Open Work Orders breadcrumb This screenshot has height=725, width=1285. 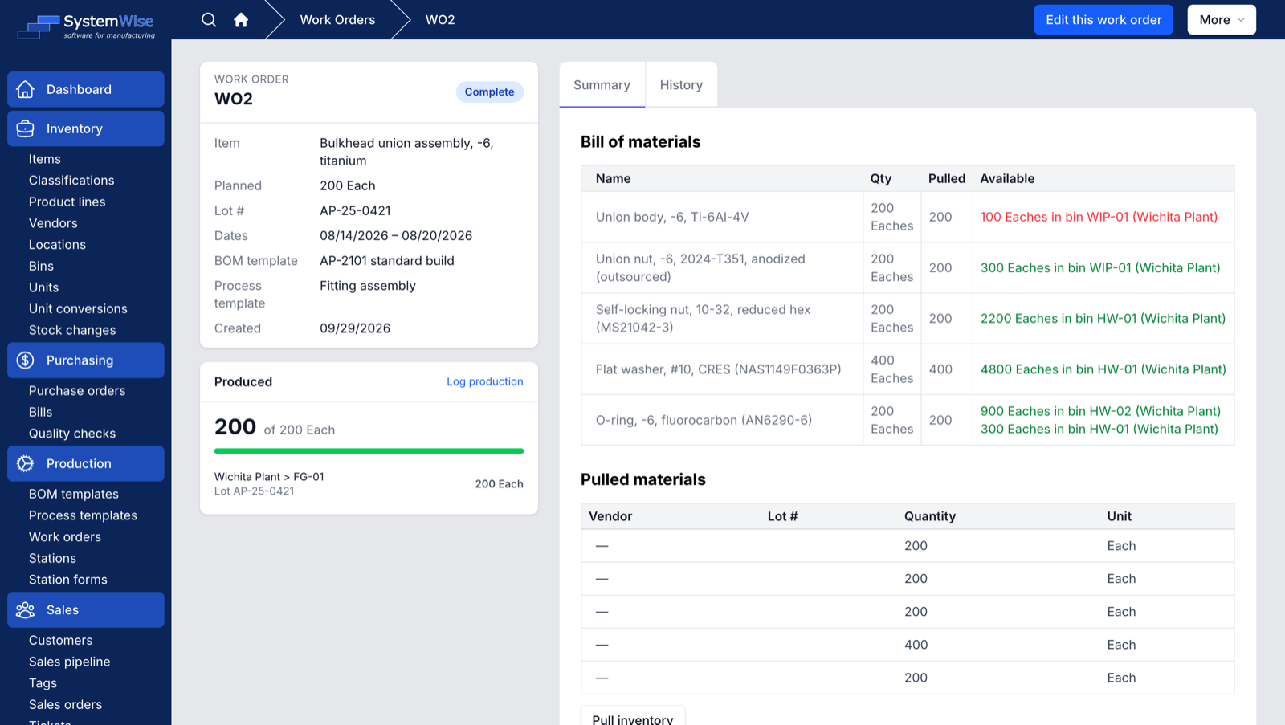click(337, 20)
